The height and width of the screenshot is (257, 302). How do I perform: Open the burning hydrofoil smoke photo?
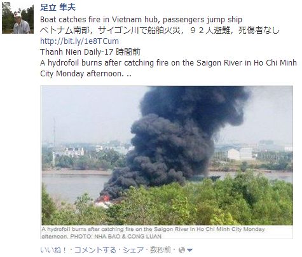pyautogui.click(x=167, y=155)
